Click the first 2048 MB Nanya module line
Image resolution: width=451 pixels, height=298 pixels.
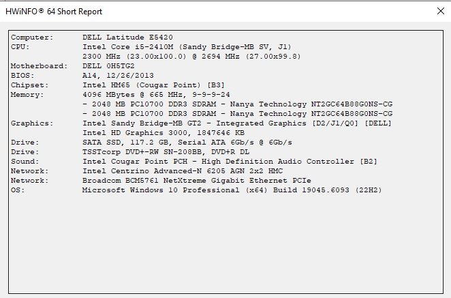[x=237, y=104]
